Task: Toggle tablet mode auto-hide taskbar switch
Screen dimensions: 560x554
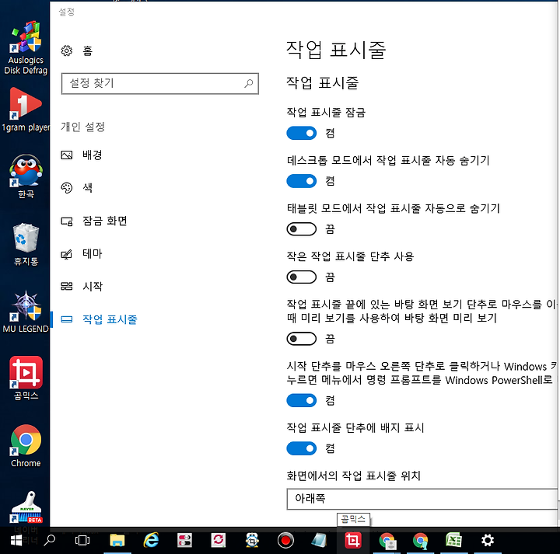Action: [302, 229]
